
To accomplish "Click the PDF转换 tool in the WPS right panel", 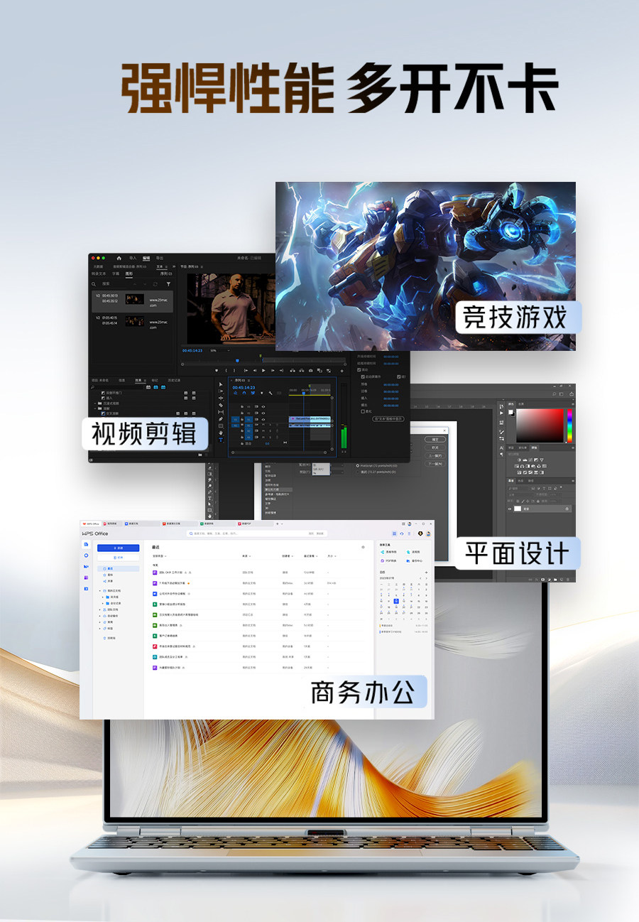I will pos(389,561).
